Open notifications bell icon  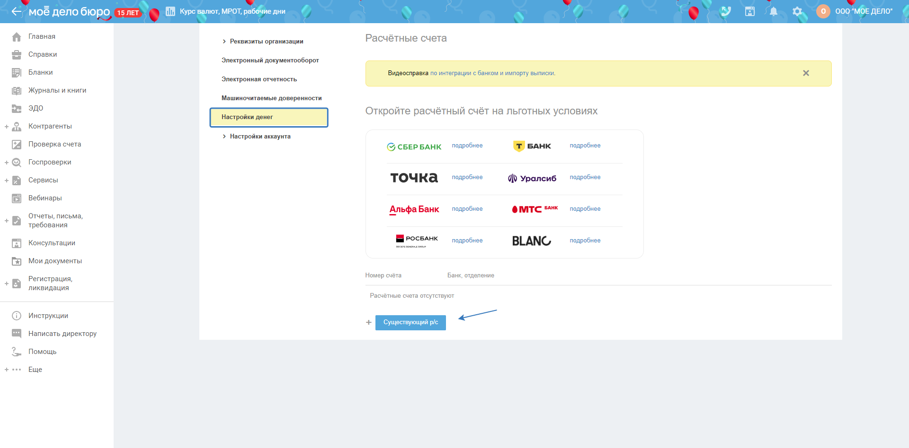tap(774, 11)
